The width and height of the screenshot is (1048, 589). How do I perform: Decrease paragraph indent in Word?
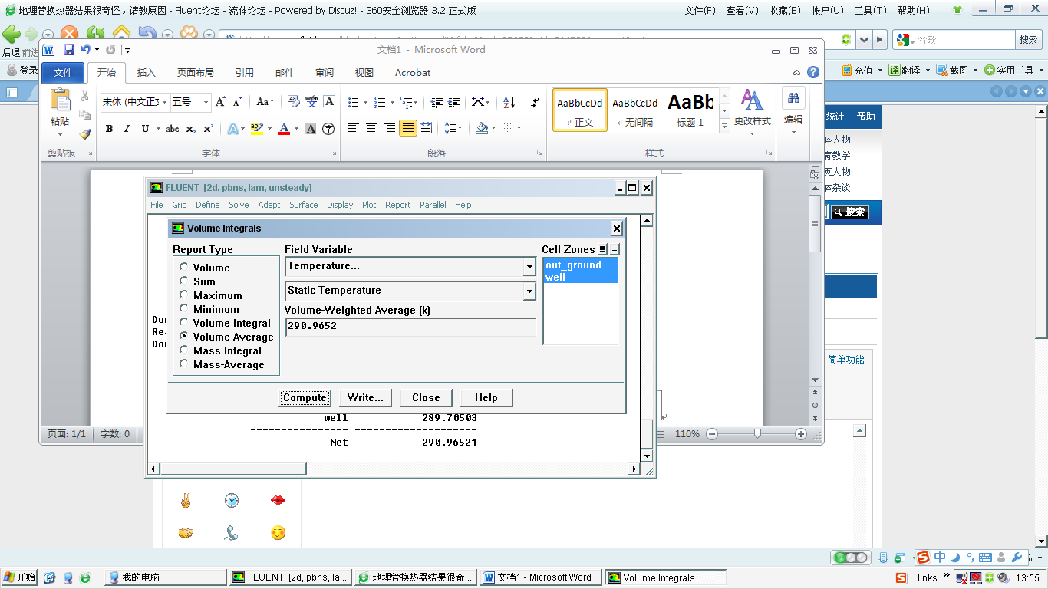click(437, 102)
